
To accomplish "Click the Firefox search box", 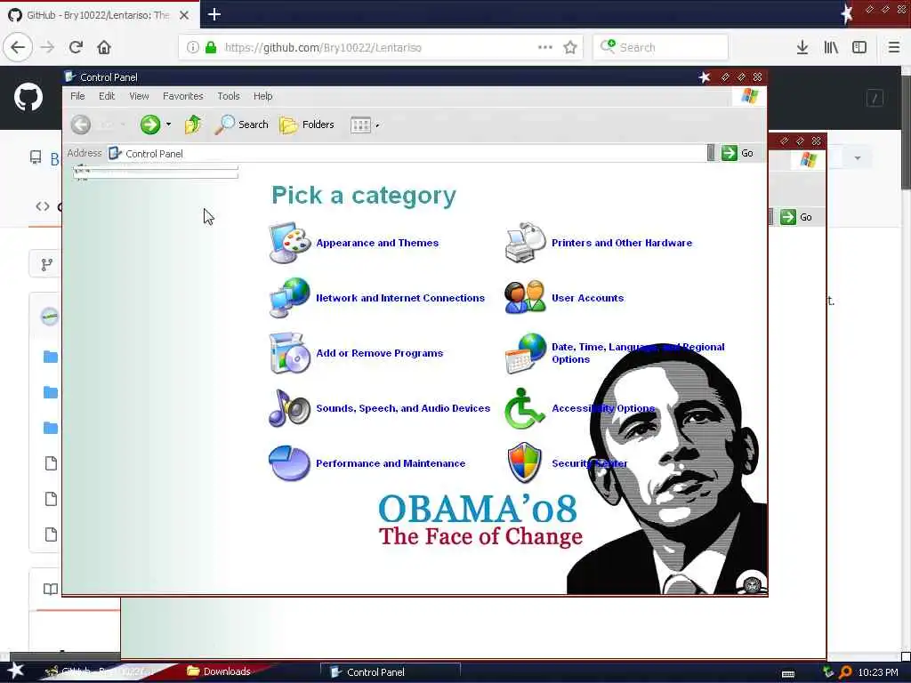I will [x=661, y=47].
